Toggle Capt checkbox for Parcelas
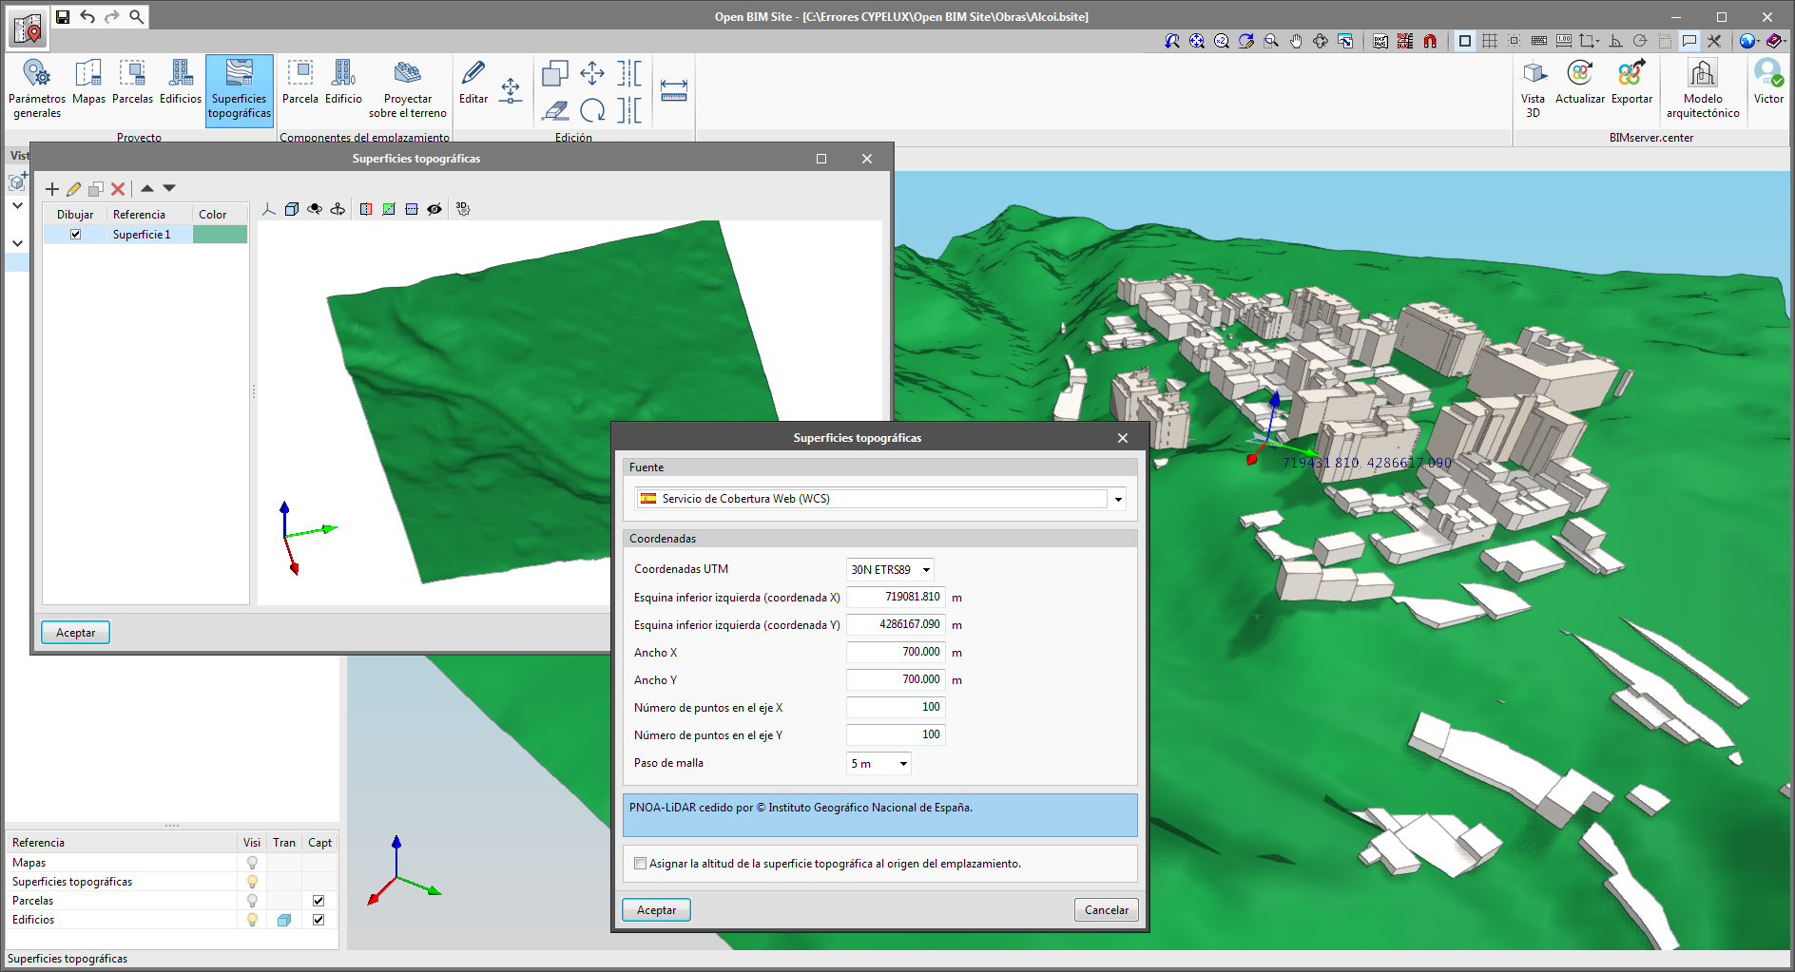1795x972 pixels. tap(318, 901)
